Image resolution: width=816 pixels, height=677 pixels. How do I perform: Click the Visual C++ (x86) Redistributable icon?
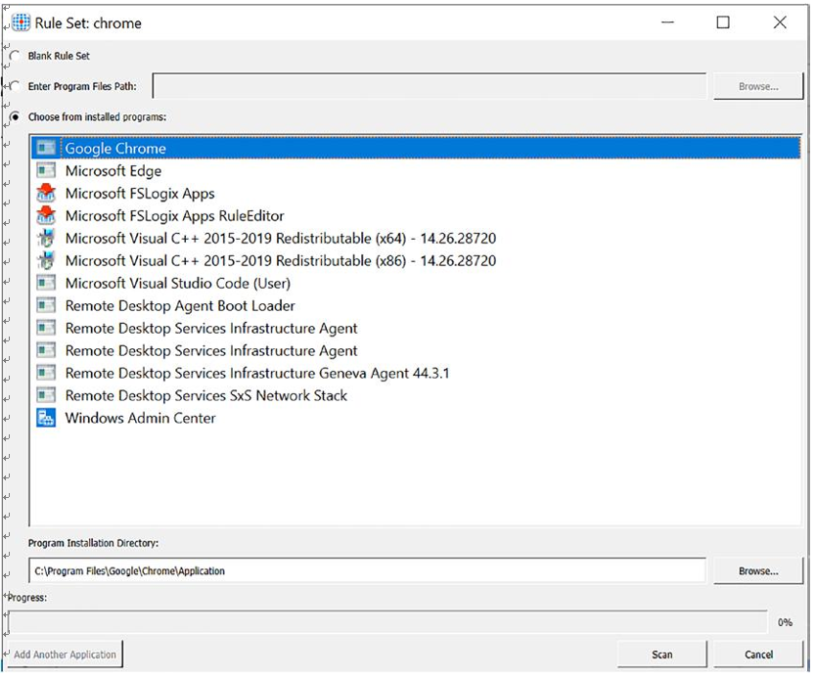point(46,260)
